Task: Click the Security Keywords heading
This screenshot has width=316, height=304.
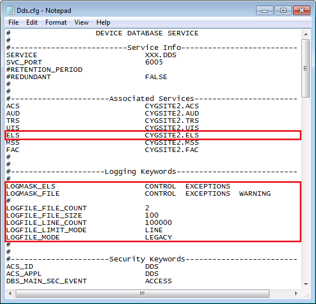Action: 147,259
